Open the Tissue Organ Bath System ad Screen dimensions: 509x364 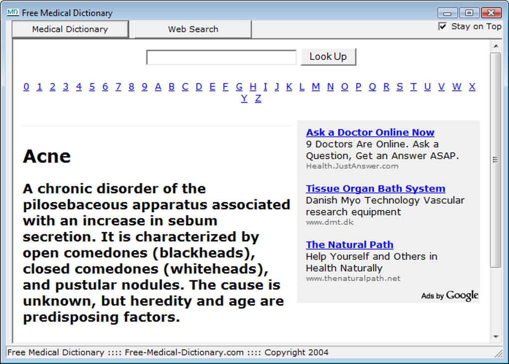coord(376,188)
